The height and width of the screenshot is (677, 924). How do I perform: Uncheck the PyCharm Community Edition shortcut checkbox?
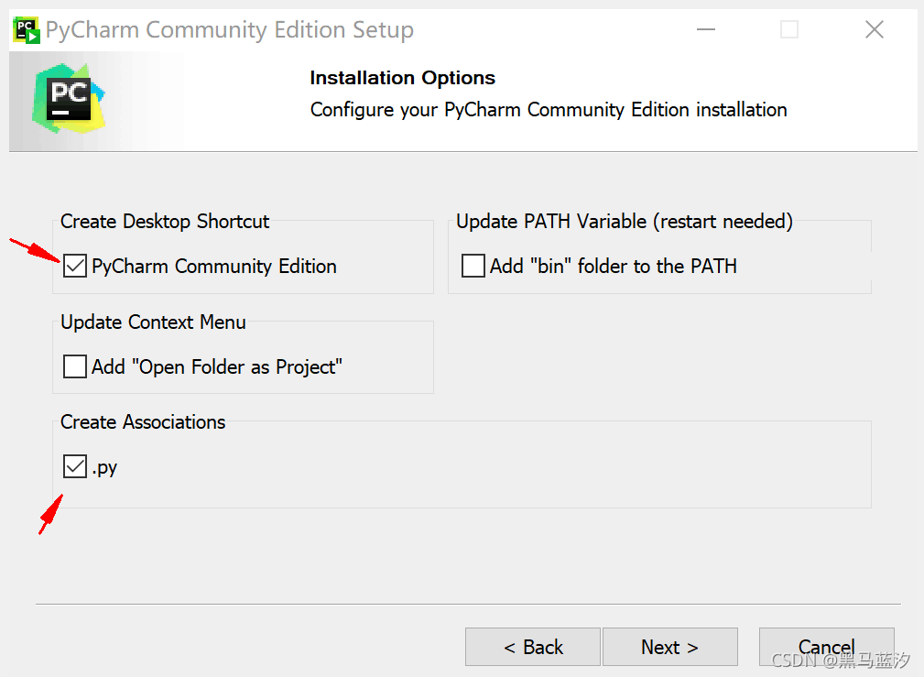click(x=75, y=267)
